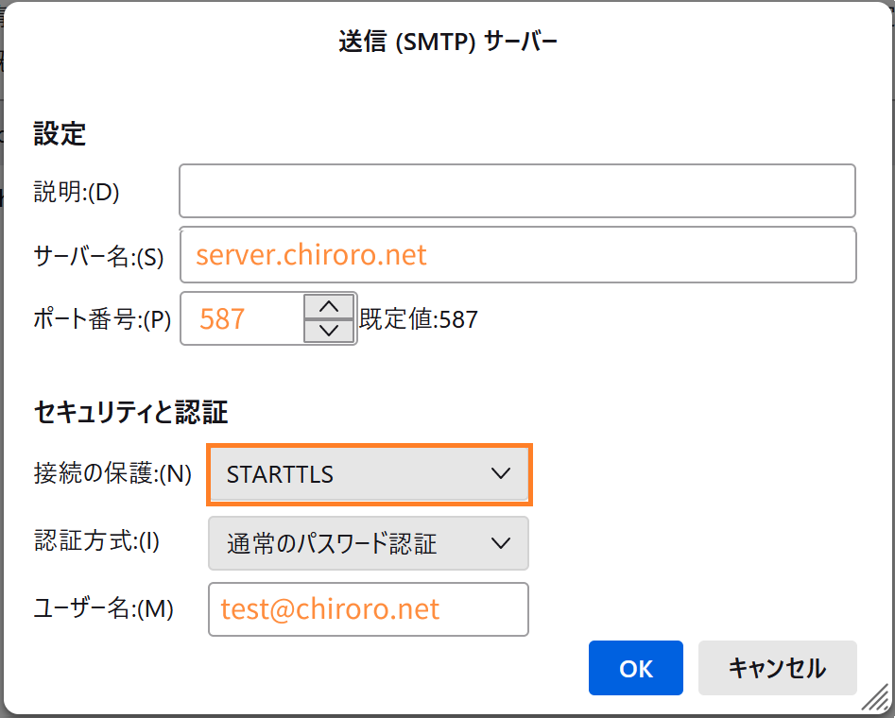Click the ポート番号:(P) label
The image size is (895, 718).
102,319
